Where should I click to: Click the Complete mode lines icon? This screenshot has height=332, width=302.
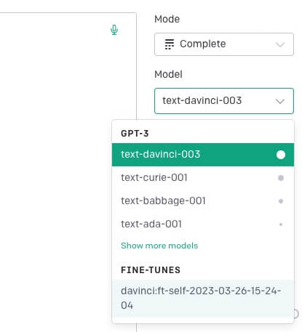170,44
